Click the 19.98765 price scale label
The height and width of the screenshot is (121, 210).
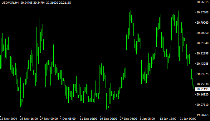click(x=203, y=115)
